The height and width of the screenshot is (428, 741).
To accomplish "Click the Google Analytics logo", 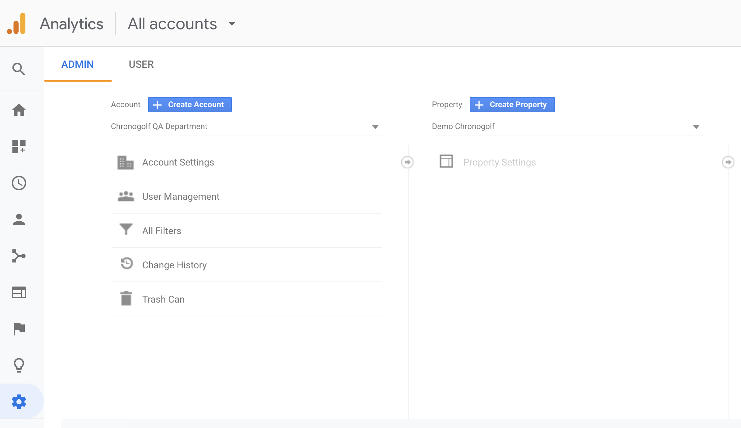I will [x=17, y=24].
